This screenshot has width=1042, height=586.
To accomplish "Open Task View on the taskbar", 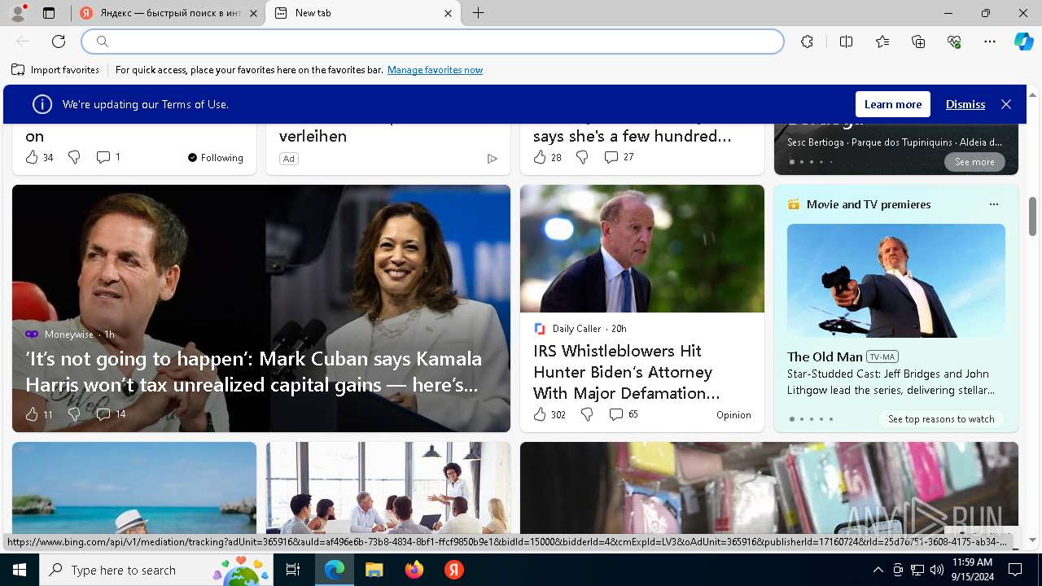I will coord(294,570).
